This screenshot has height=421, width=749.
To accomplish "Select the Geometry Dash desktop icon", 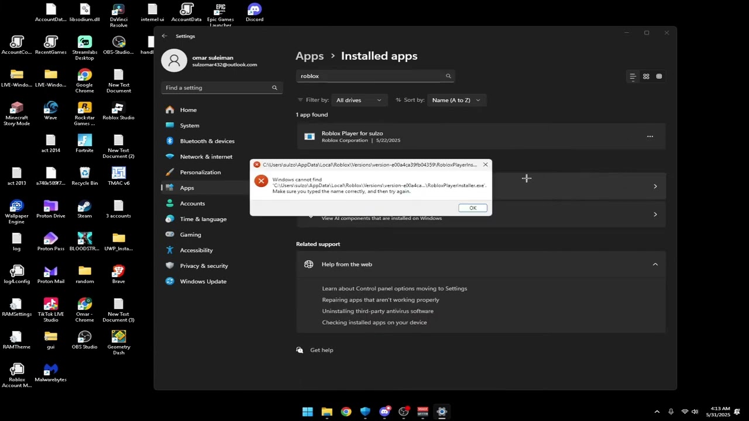I will pyautogui.click(x=119, y=342).
